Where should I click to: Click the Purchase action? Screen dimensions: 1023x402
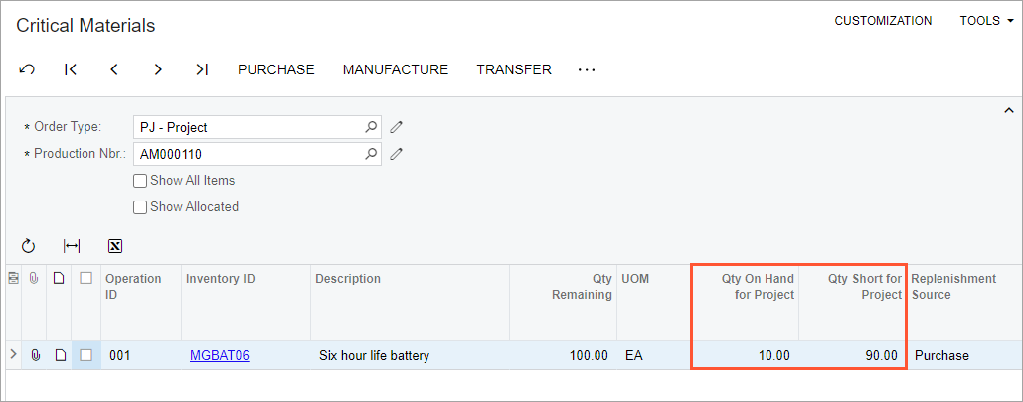[275, 69]
